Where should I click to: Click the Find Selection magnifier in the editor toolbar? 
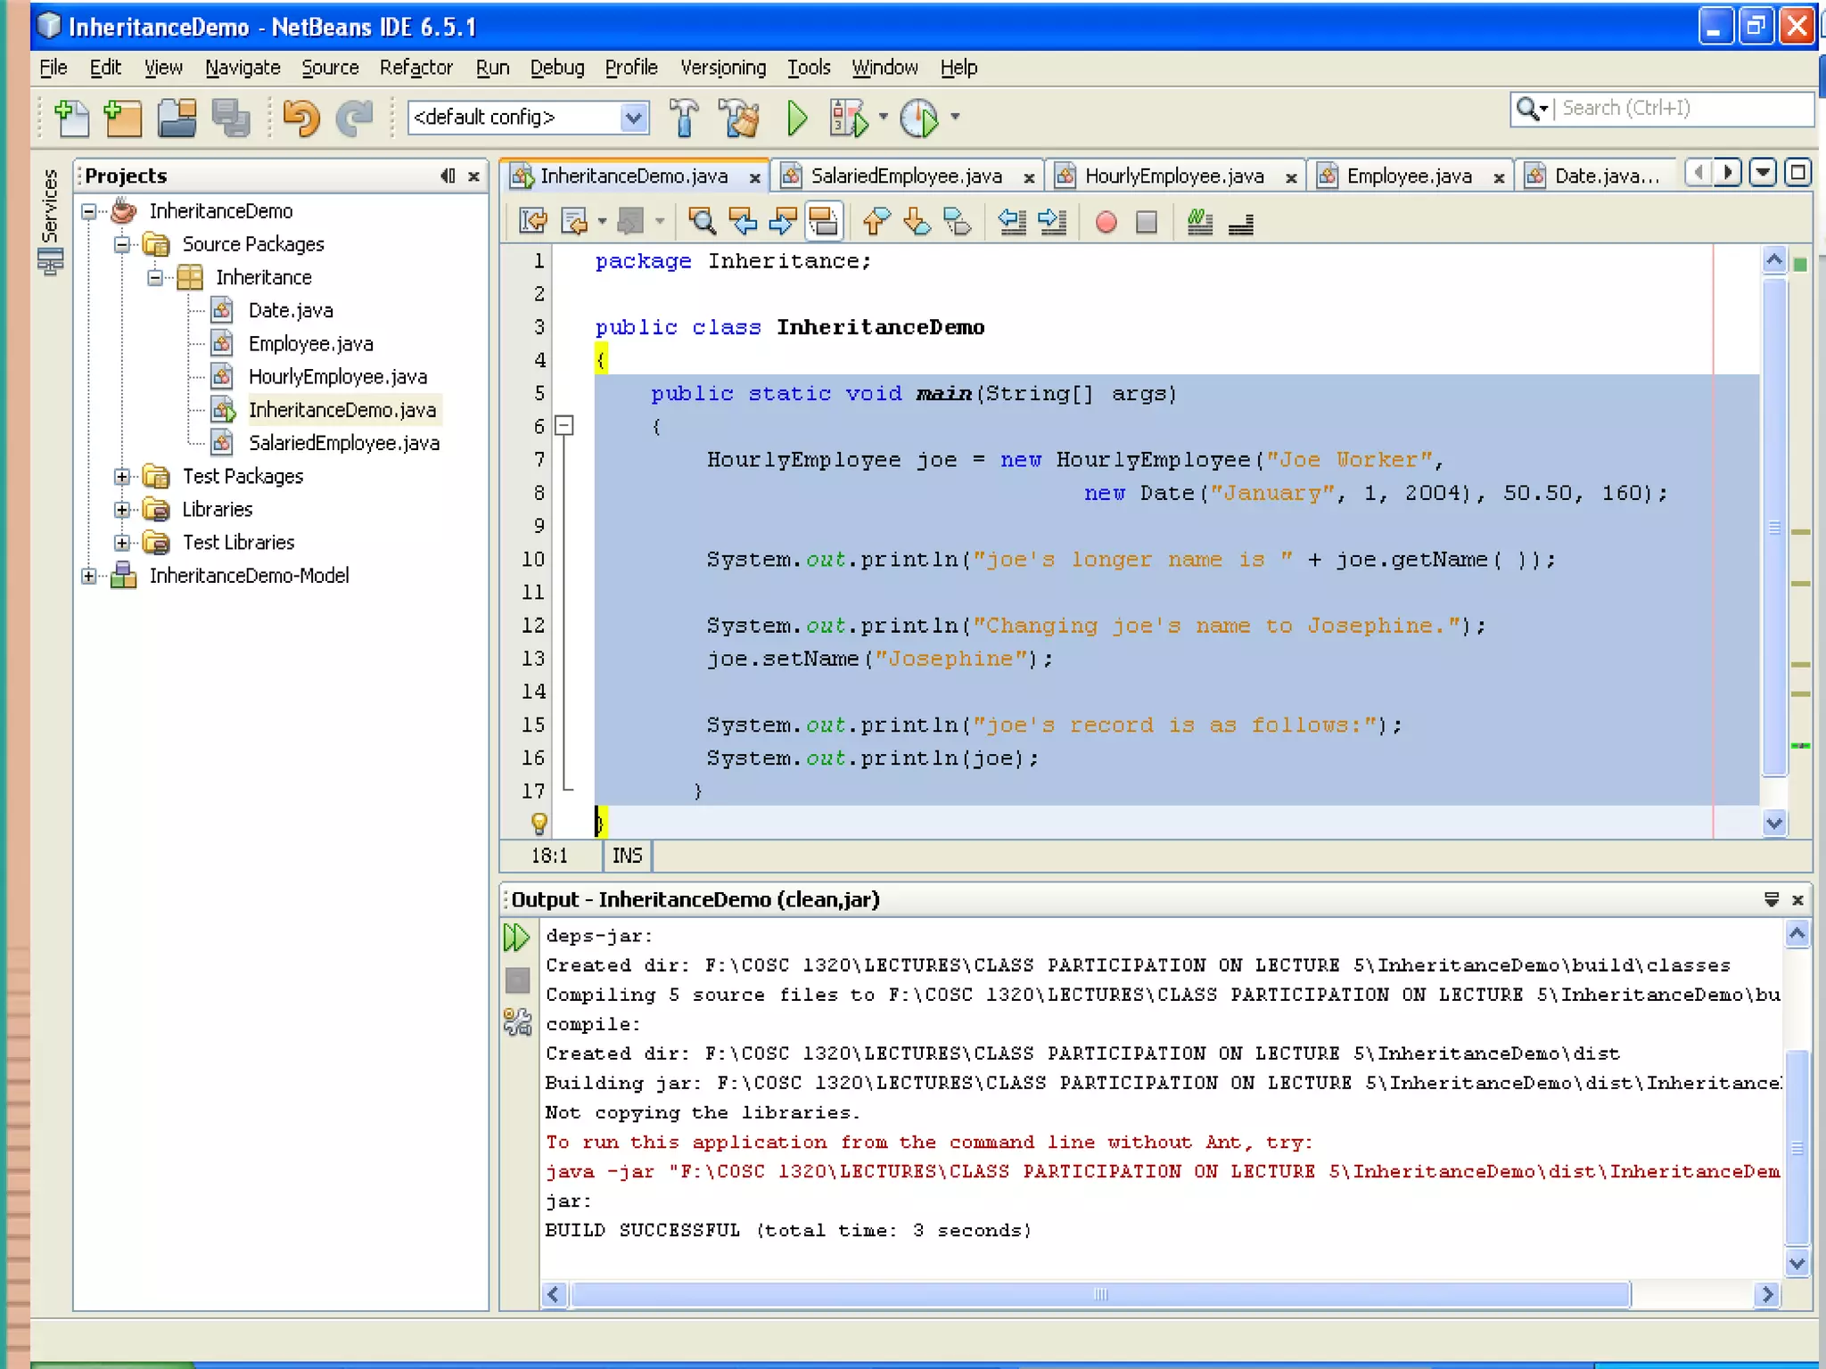[702, 222]
